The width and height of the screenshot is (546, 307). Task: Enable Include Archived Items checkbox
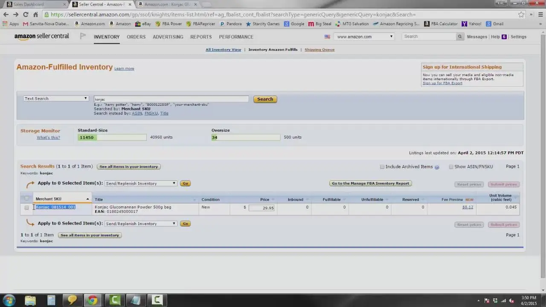[x=382, y=167]
